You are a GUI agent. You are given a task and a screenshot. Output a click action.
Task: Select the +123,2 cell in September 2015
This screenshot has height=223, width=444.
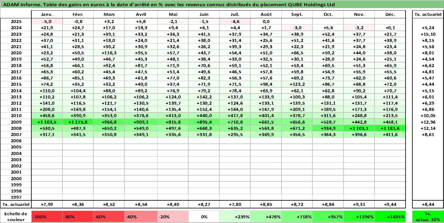(x=297, y=84)
